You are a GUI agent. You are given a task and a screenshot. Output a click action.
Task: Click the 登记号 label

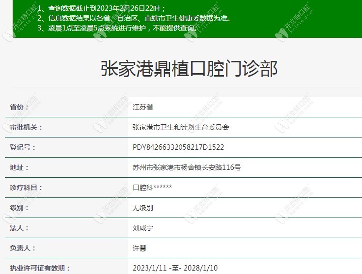click(x=23, y=147)
